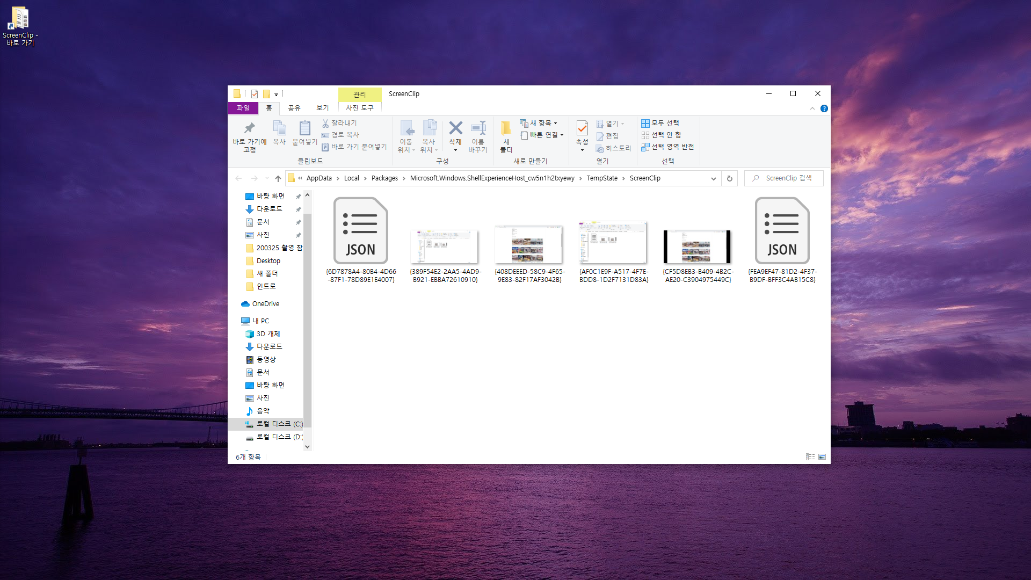This screenshot has width=1031, height=580.
Task: Click the Properties (속성) checkmark icon
Action: (582, 128)
